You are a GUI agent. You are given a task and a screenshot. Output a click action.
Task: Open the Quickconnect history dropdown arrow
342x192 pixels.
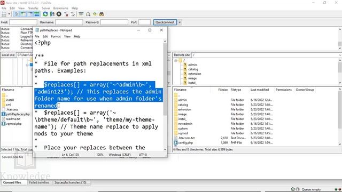coord(180,22)
